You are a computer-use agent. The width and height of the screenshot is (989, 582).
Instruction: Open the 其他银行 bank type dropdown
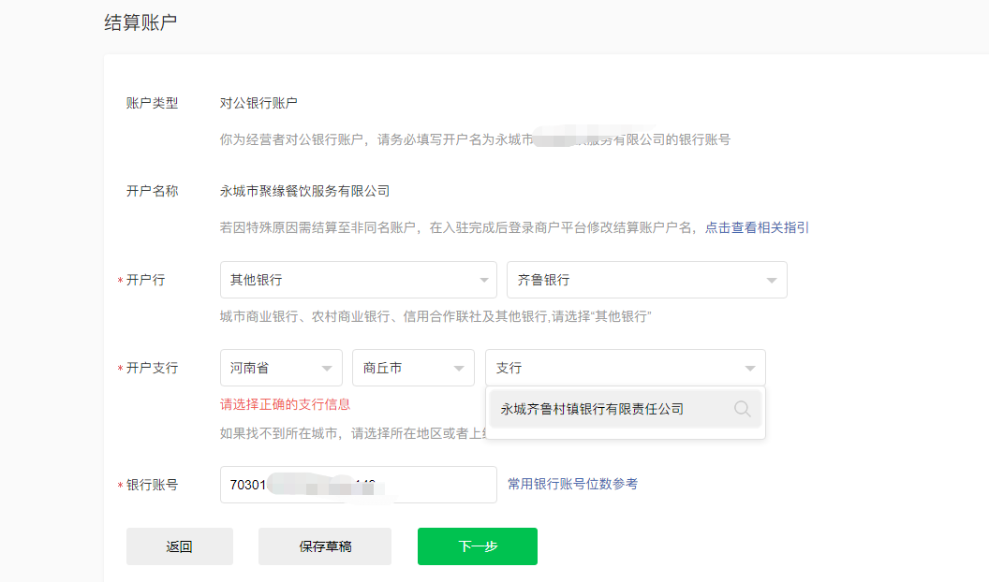359,280
